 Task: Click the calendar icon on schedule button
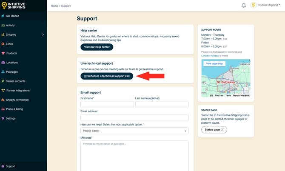click(x=85, y=76)
